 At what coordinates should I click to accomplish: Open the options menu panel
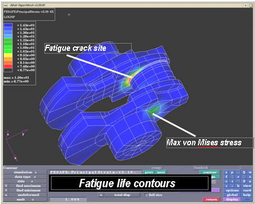pyautogui.click(x=232, y=190)
